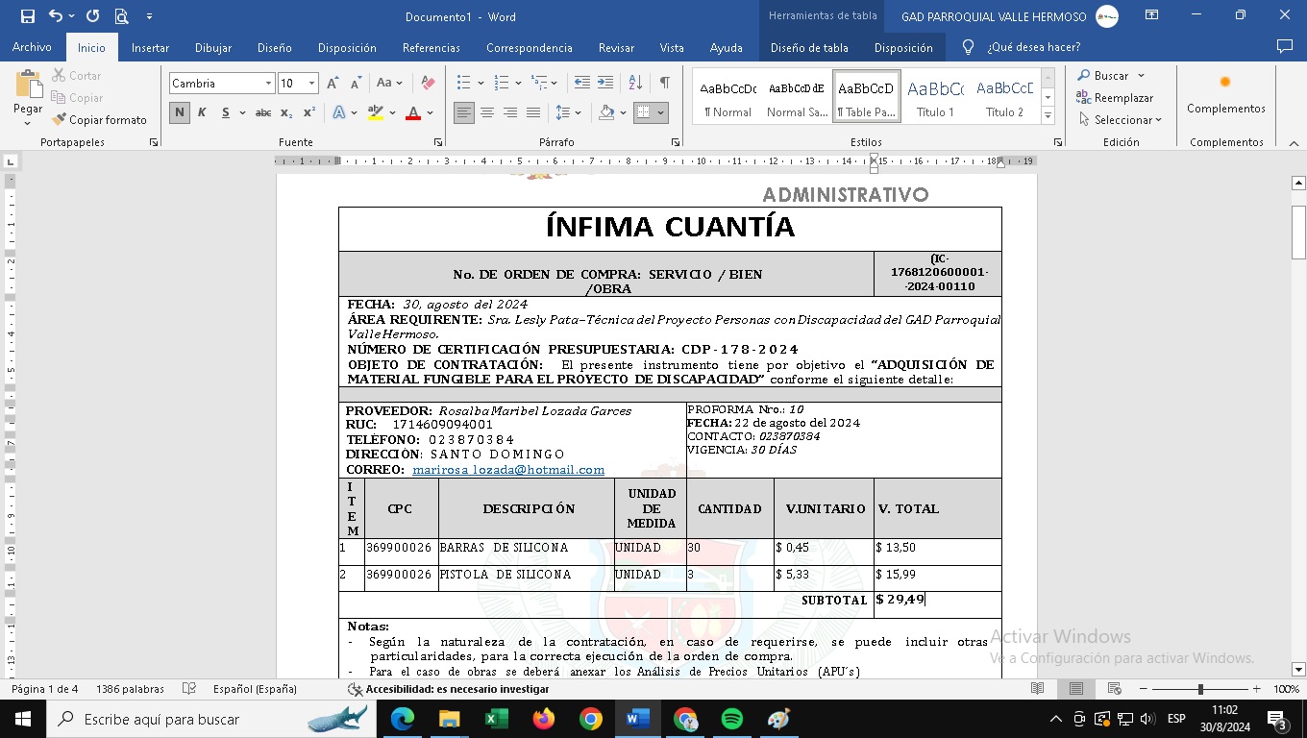1307x738 pixels.
Task: Apply bullet list formatting
Action: pyautogui.click(x=464, y=84)
